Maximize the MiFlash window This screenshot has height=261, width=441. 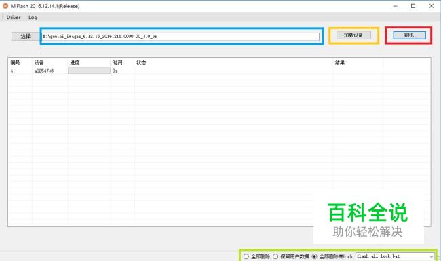click(413, 6)
